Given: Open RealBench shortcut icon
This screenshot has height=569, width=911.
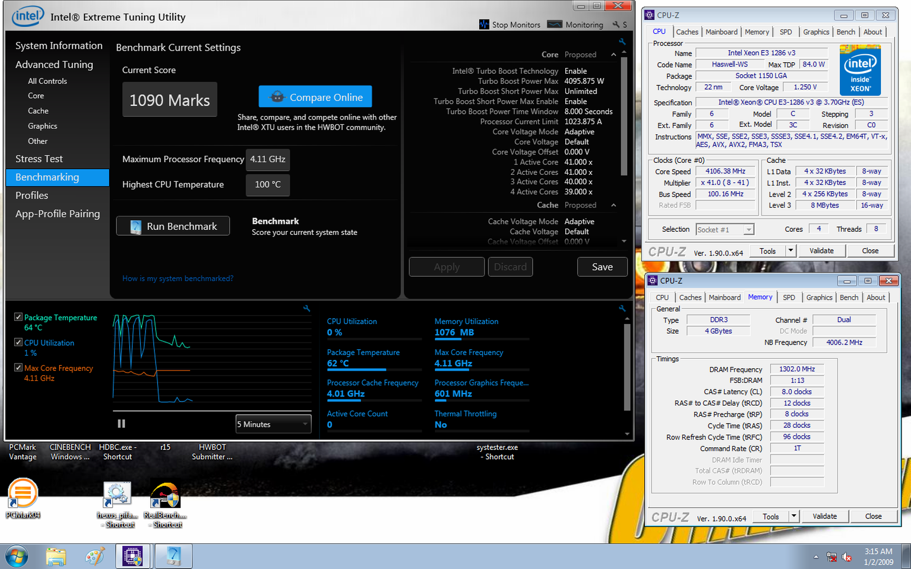Looking at the screenshot, I should click(x=165, y=504).
